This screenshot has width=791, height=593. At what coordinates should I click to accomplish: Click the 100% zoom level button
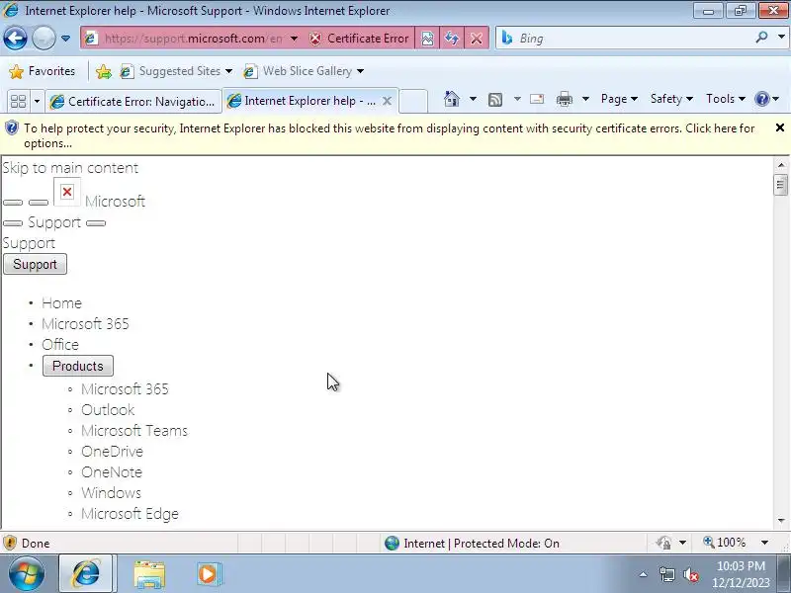[725, 543]
